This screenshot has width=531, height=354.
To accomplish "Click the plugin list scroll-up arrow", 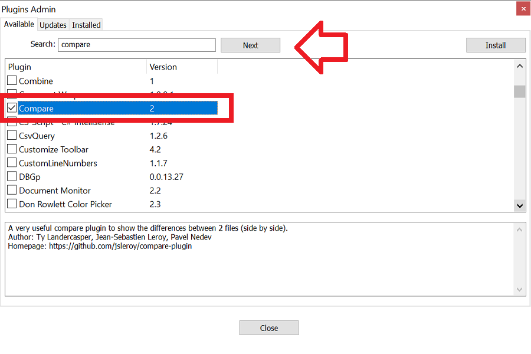I will pos(520,65).
